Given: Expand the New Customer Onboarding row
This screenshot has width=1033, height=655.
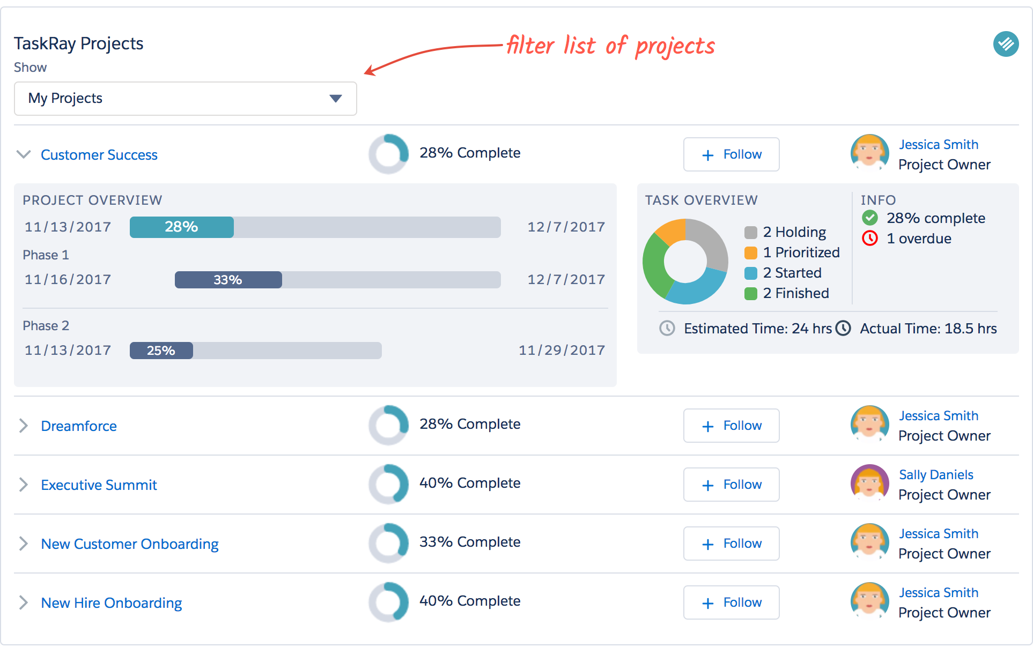Looking at the screenshot, I should pos(24,544).
